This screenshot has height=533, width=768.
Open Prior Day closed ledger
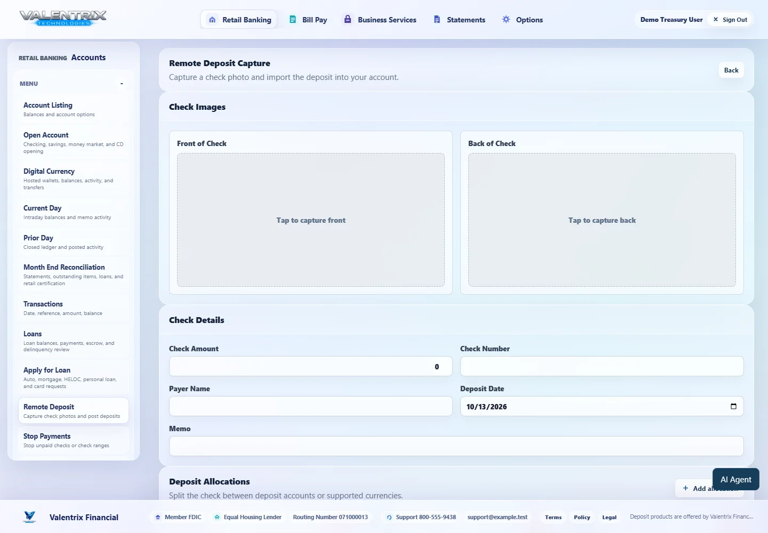pos(74,242)
